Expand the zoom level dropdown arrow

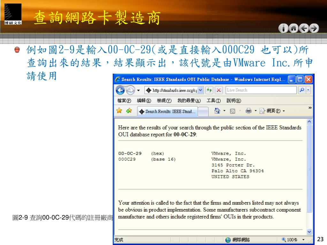tap(303, 240)
